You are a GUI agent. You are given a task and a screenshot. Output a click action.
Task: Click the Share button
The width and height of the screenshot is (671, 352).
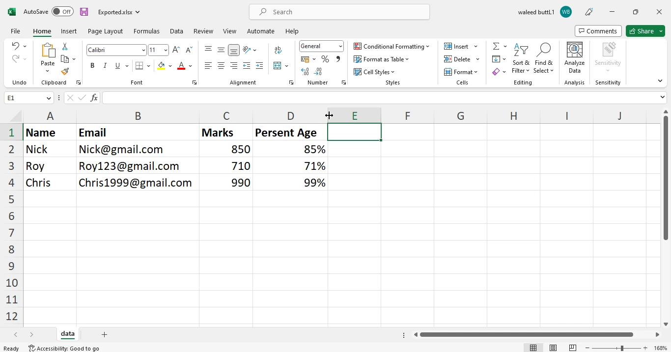(x=641, y=31)
